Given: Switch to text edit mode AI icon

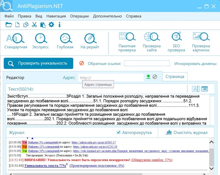Looking at the screenshot, I should 196,89.
